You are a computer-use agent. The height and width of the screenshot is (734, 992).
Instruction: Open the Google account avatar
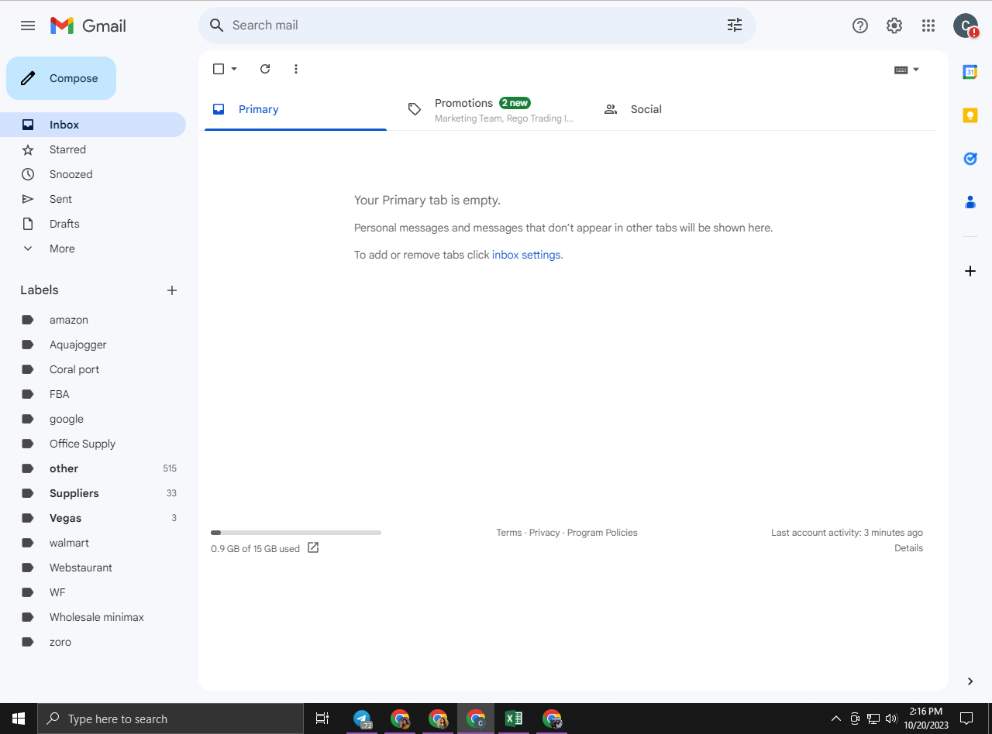966,26
